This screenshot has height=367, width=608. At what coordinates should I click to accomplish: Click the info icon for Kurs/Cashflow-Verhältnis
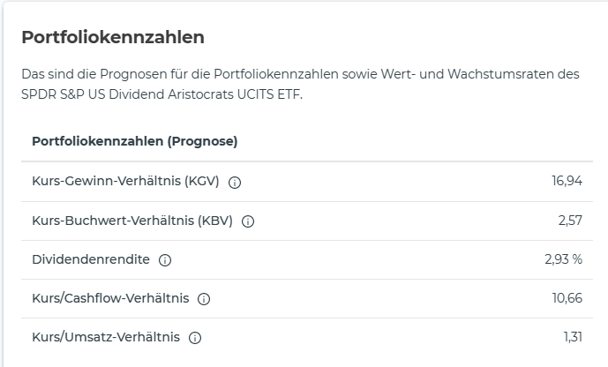(204, 299)
